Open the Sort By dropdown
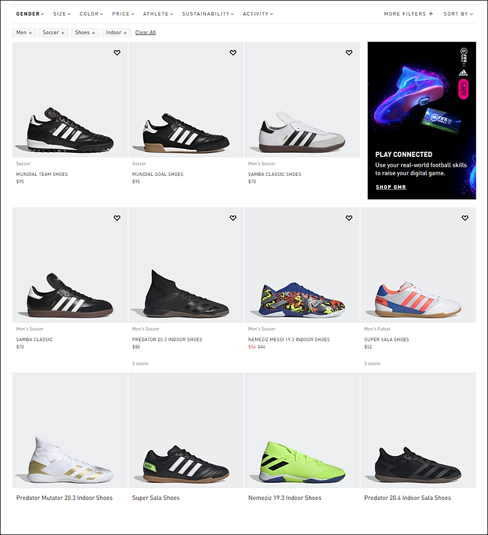This screenshot has height=535, width=488. coord(458,14)
